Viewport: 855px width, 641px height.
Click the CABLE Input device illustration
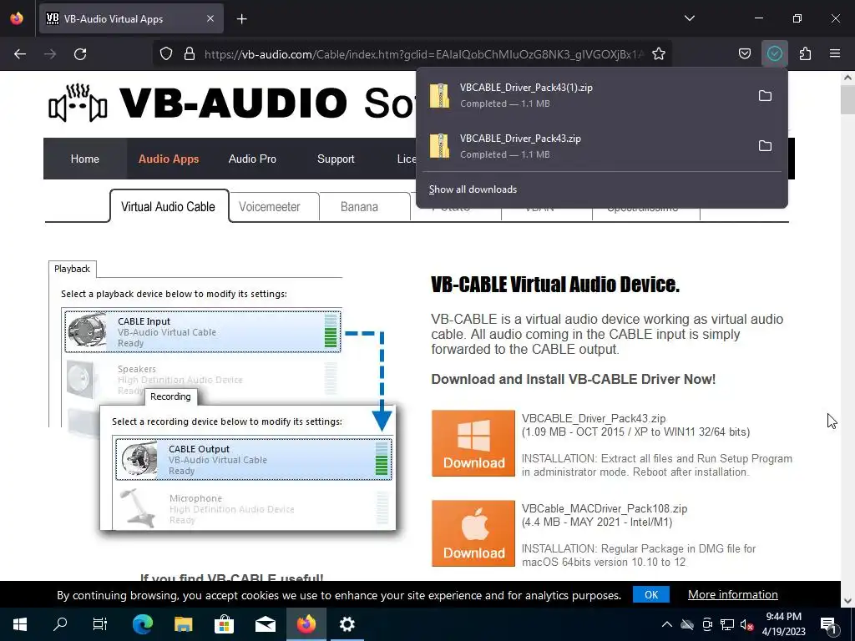pyautogui.click(x=203, y=331)
